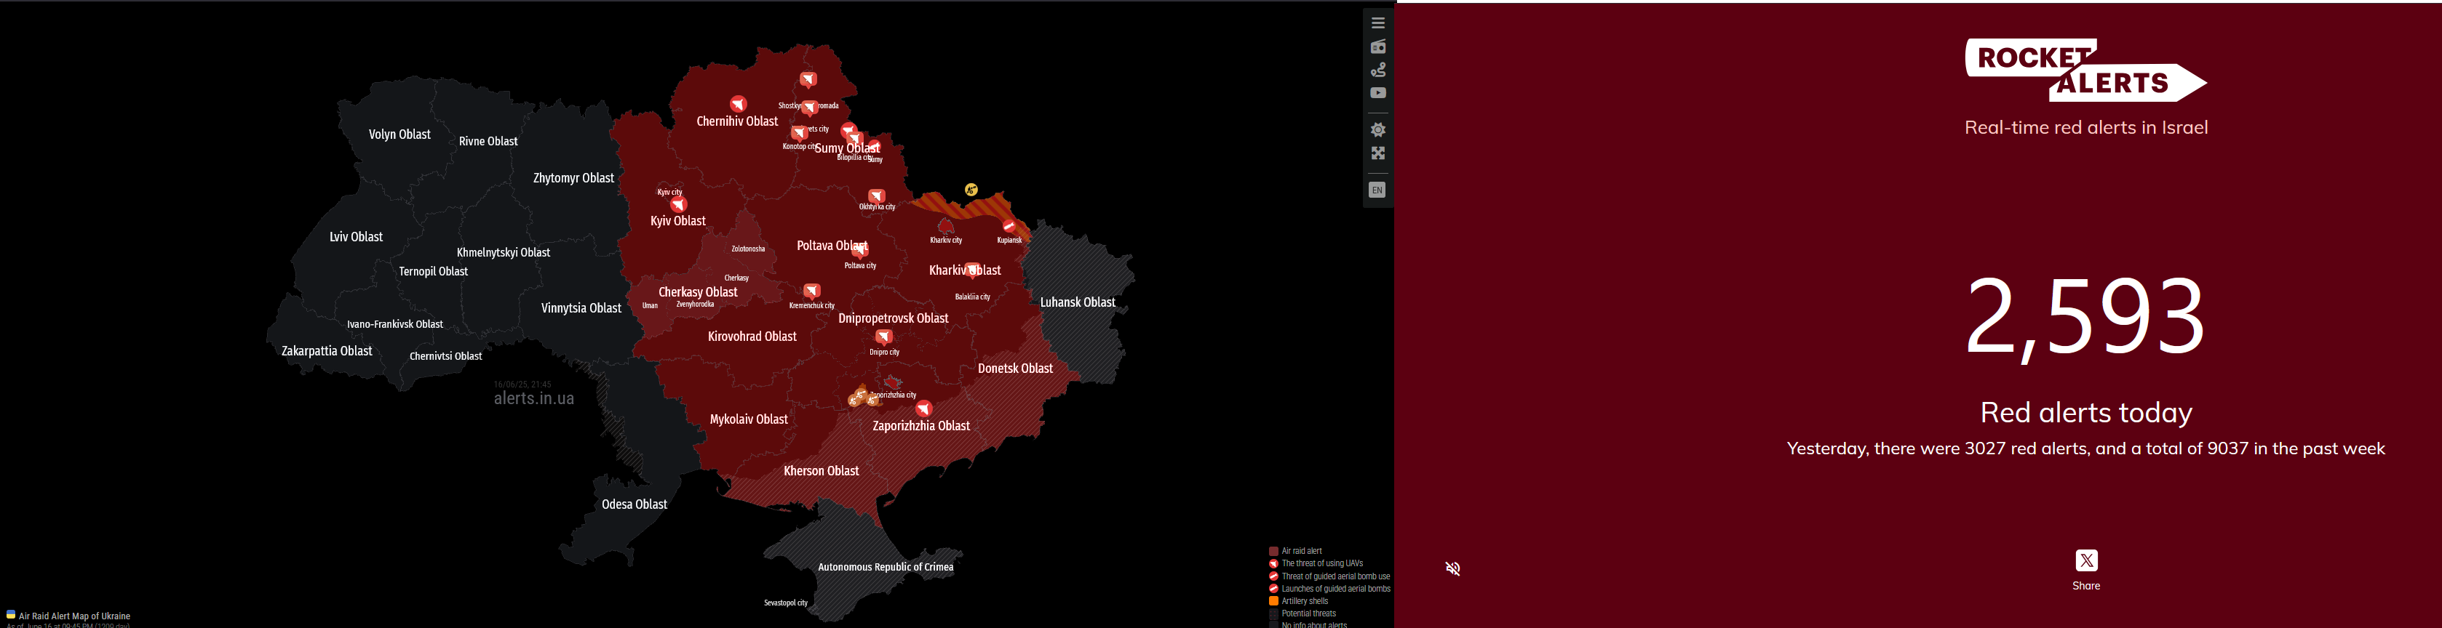Viewport: 2442px width, 628px height.
Task: Click the Dnipropetrovsk Oblast label
Action: point(894,318)
